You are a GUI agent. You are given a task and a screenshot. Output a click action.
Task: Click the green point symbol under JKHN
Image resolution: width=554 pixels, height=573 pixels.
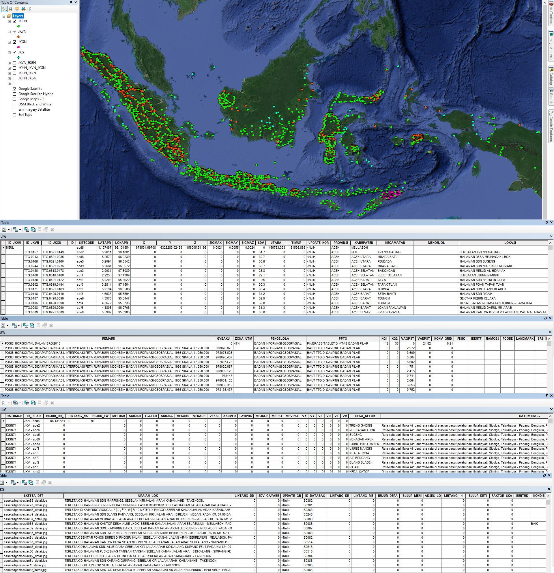point(19,26)
